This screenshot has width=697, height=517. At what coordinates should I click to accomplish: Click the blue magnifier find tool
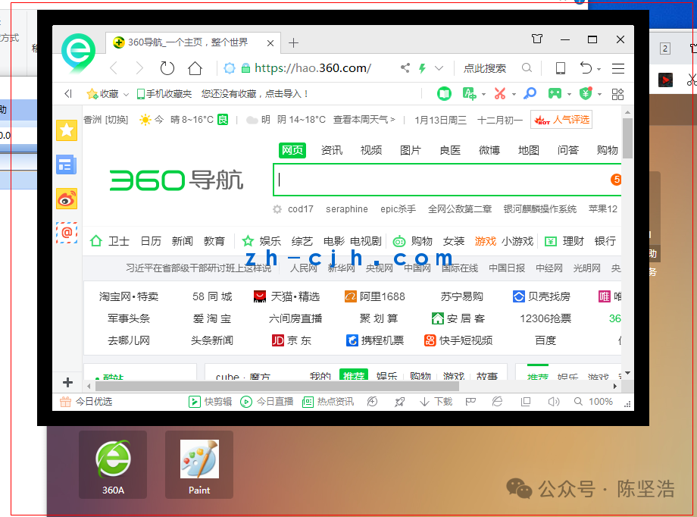point(530,93)
